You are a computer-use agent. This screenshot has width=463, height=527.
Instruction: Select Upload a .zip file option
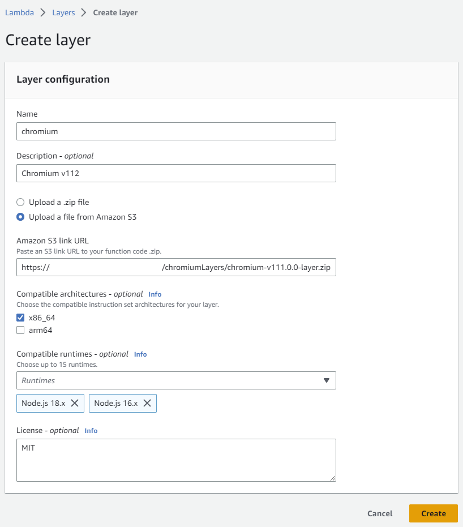coord(20,202)
